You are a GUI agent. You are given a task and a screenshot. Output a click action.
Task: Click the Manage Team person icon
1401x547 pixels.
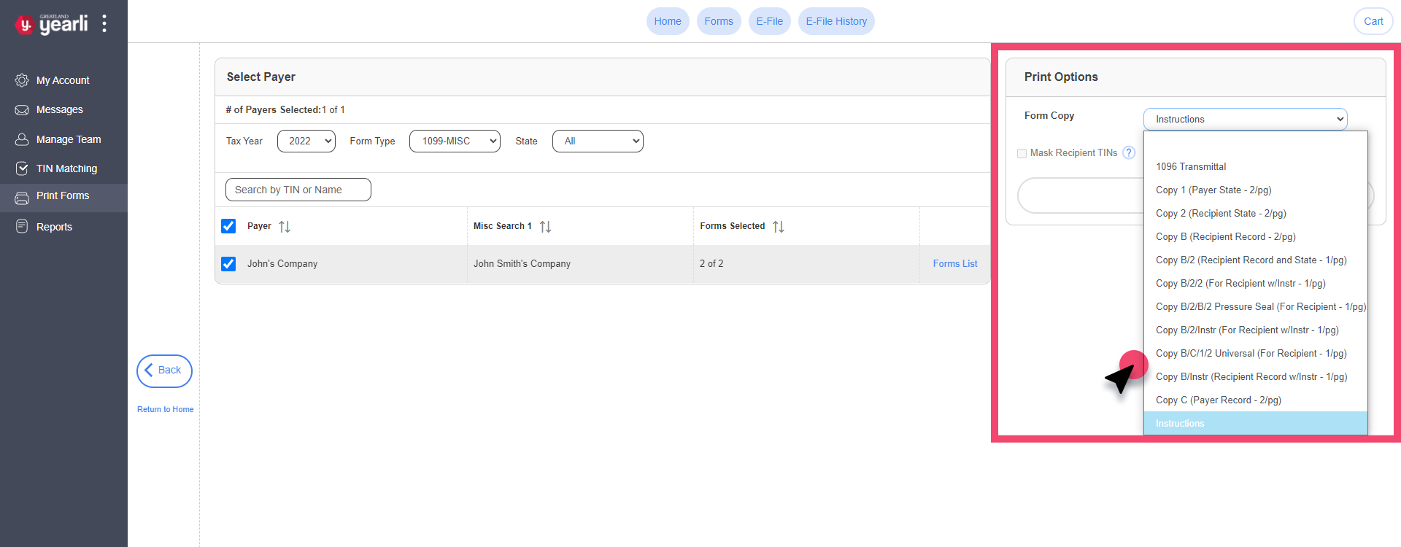[x=22, y=139]
